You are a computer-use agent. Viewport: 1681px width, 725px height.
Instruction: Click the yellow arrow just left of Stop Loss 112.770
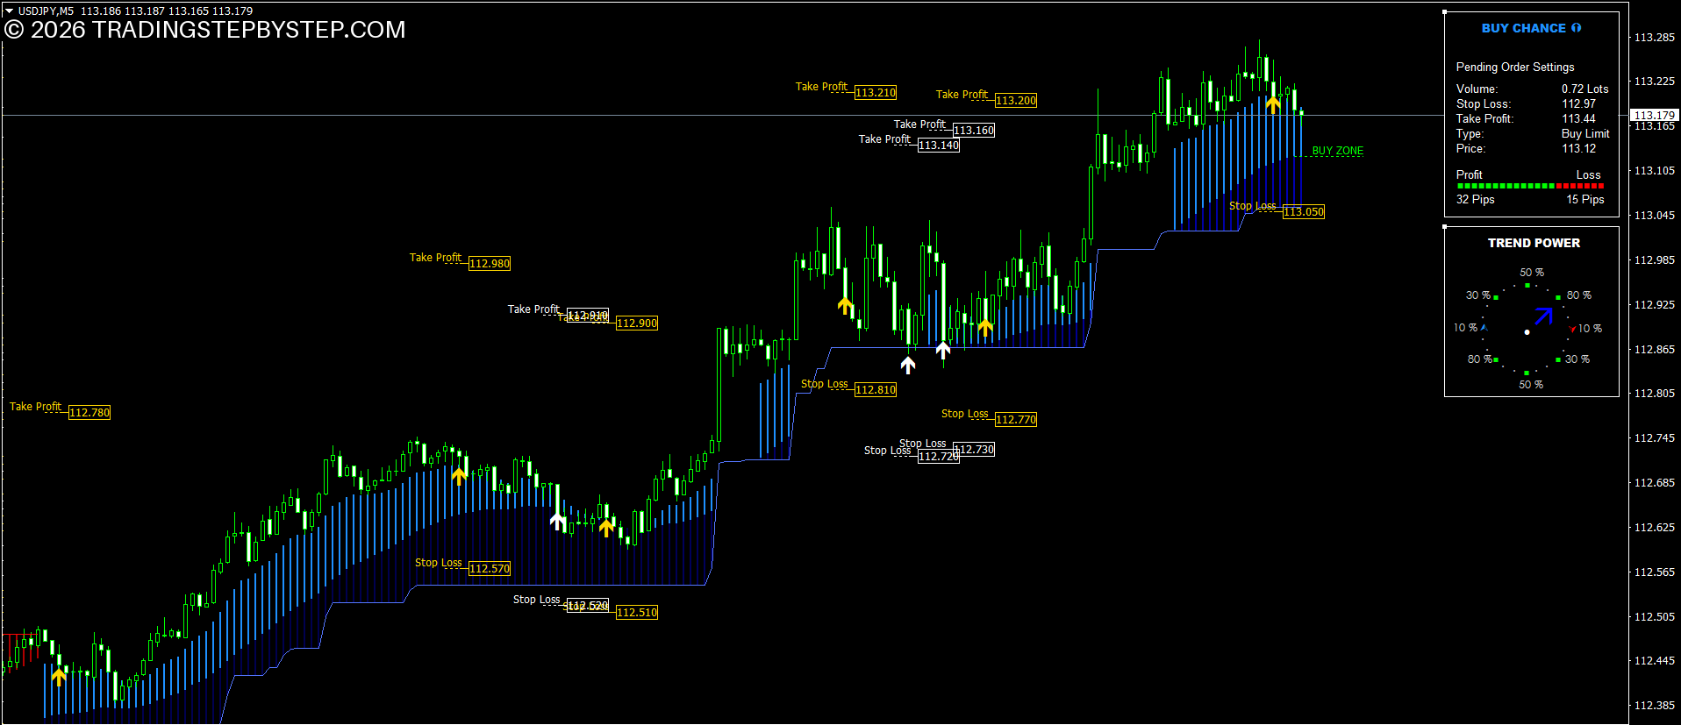pyautogui.click(x=985, y=327)
